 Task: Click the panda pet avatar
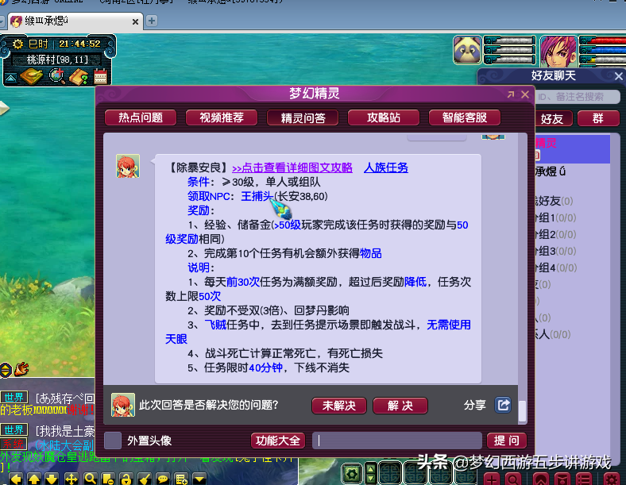(467, 50)
